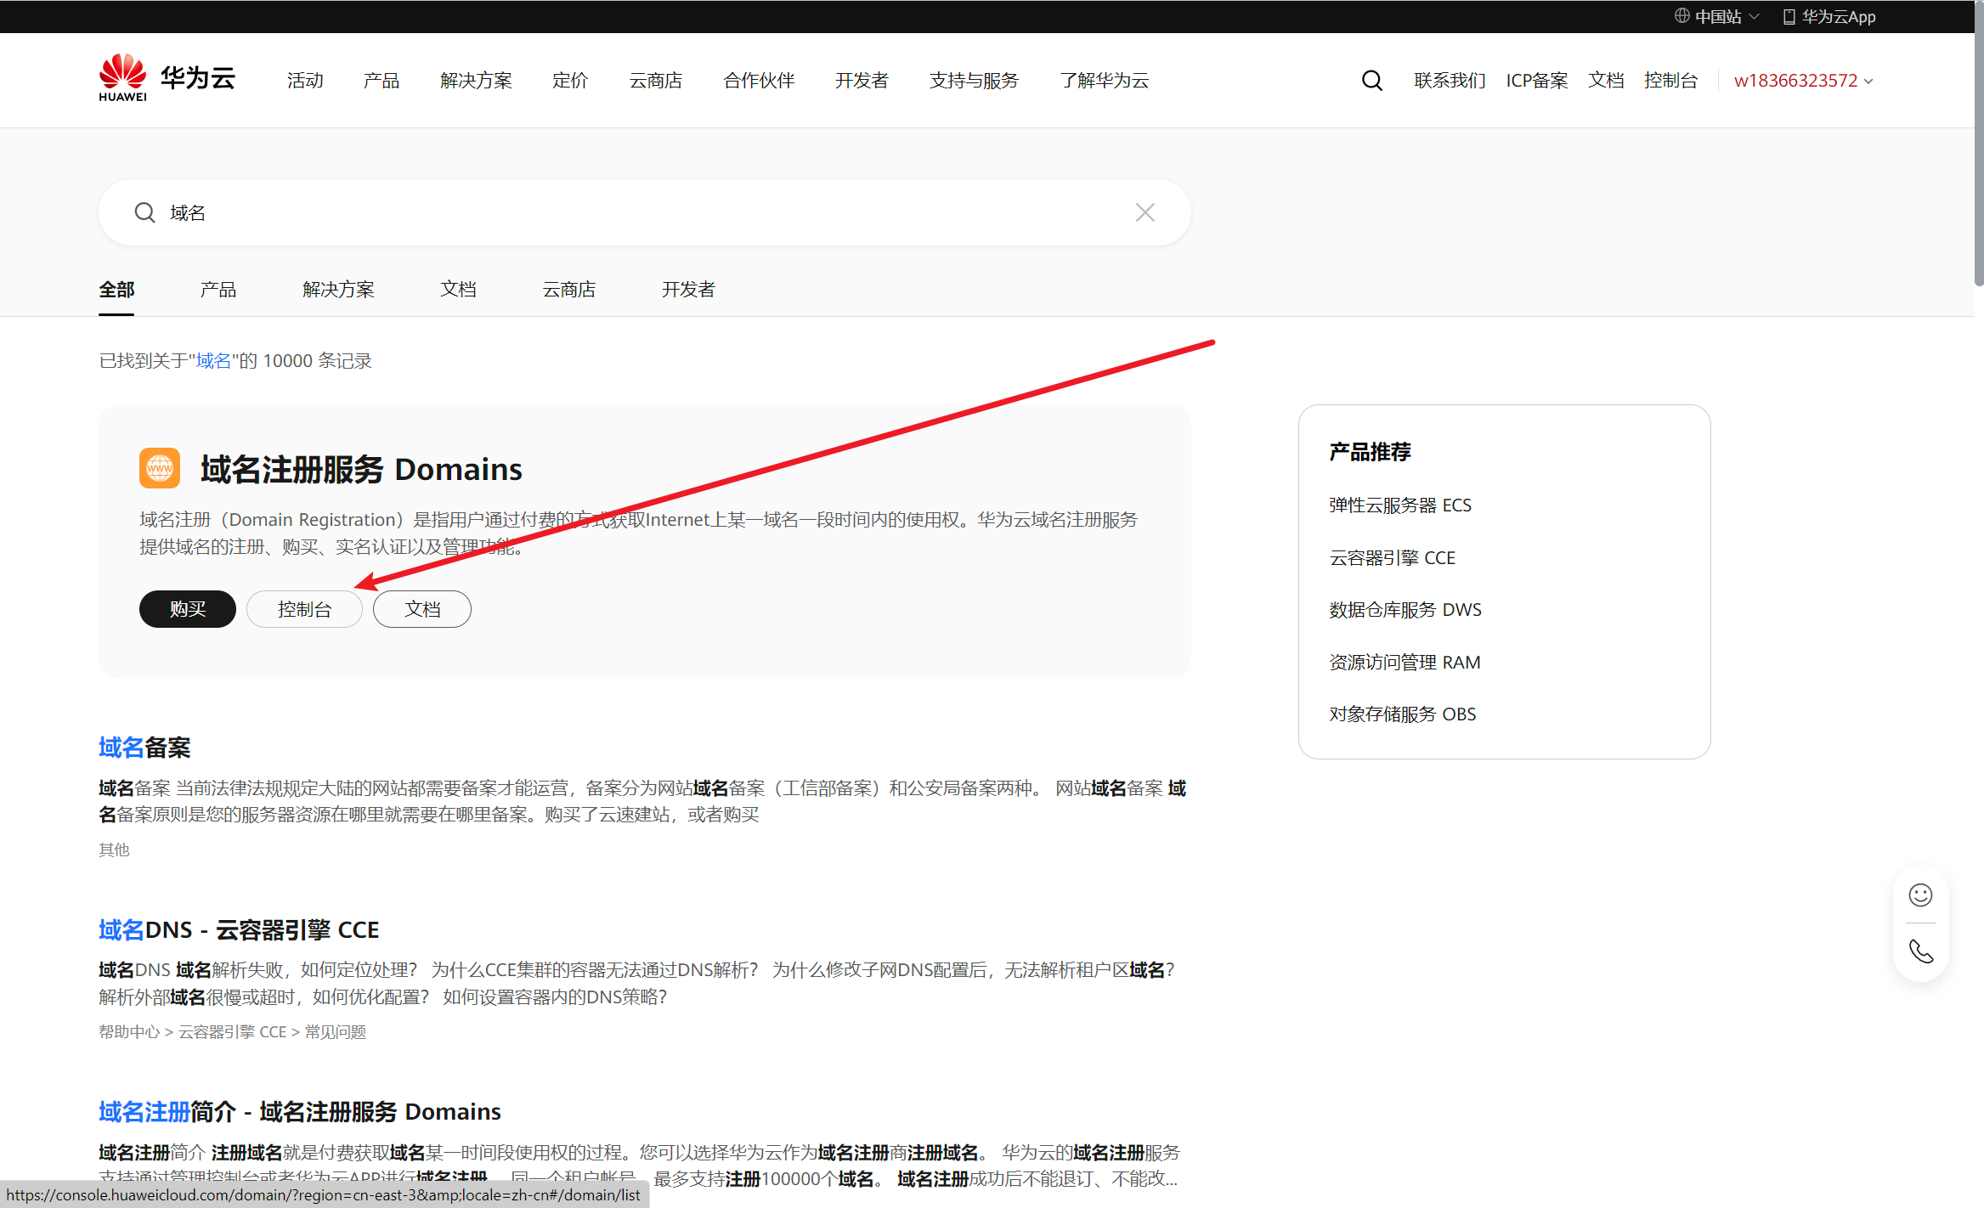Open the 文档 button in Domains card
The width and height of the screenshot is (1984, 1208).
coord(421,609)
